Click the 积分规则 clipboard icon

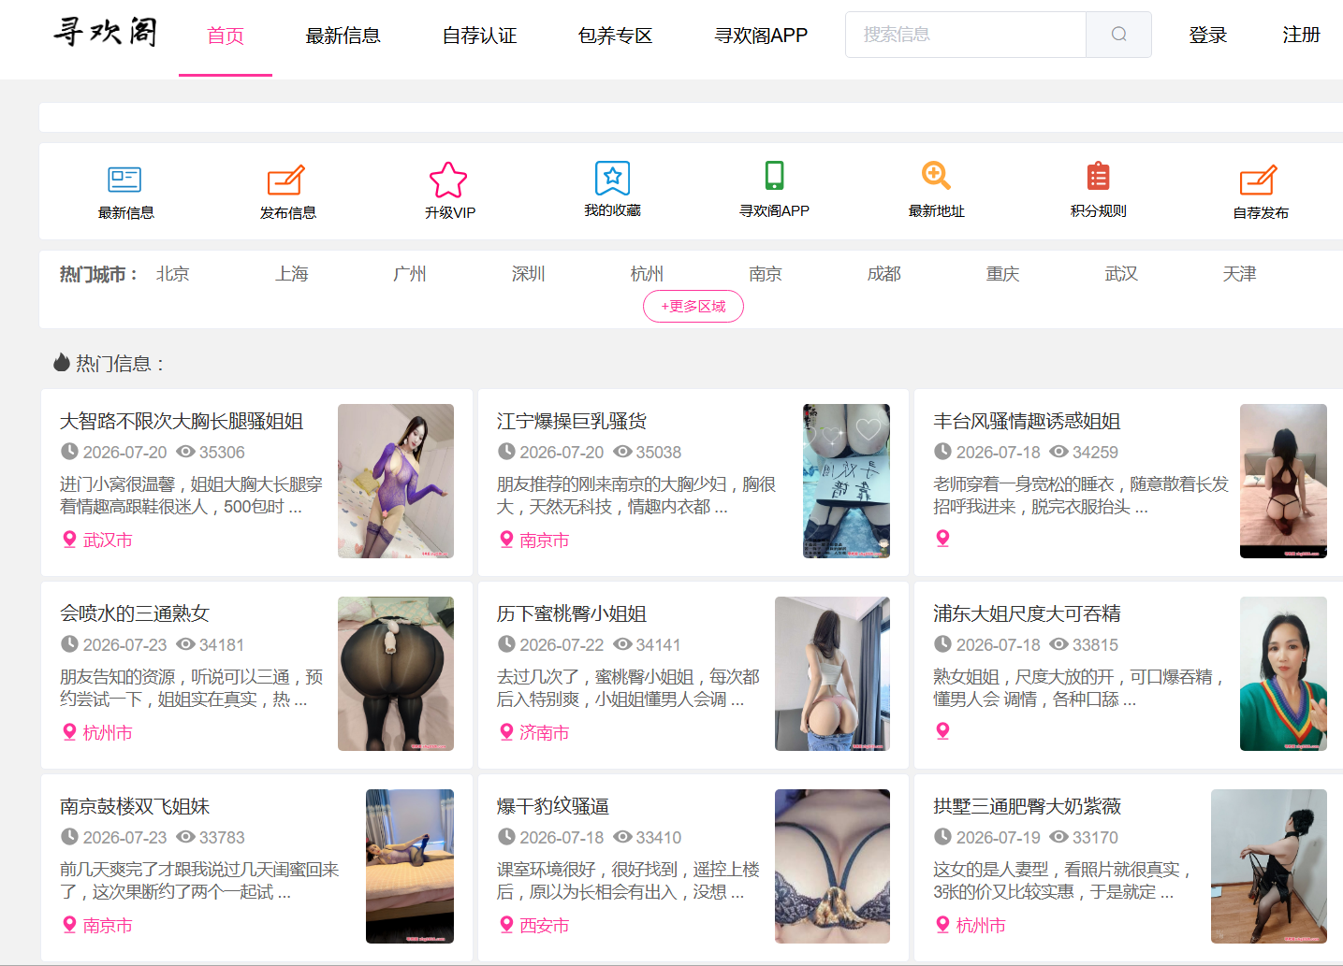(1098, 176)
